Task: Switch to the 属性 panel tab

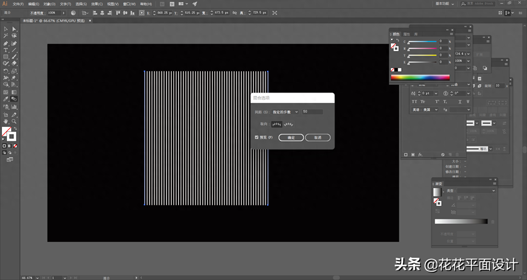Action: click(407, 34)
